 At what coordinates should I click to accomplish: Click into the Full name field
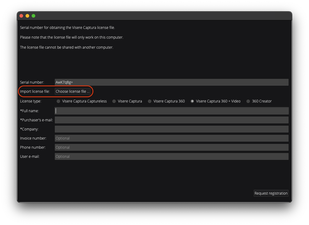(x=172, y=111)
